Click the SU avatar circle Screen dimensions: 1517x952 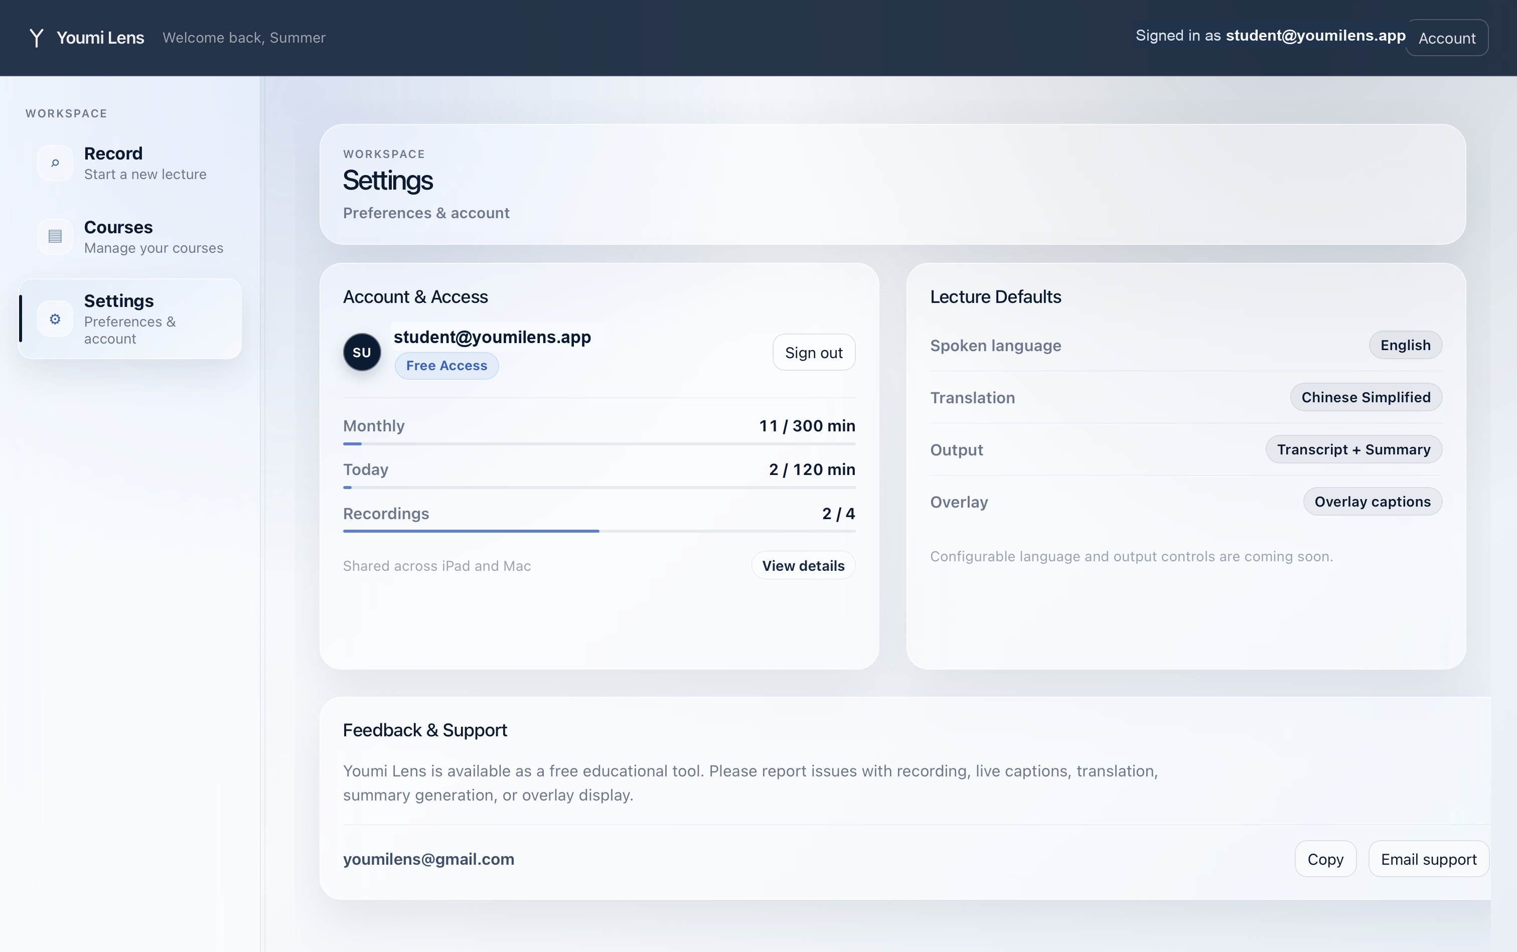coord(362,352)
